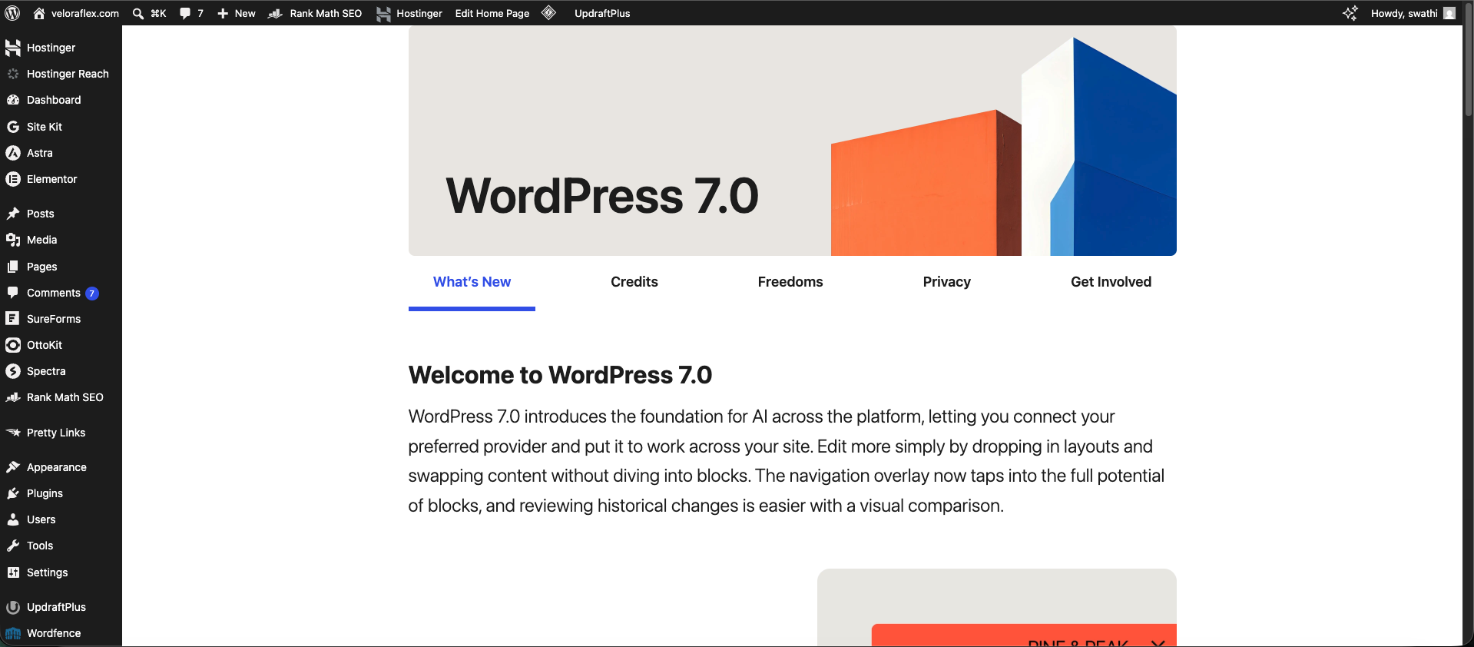Click the Posts pin icon
The height and width of the screenshot is (647, 1474).
[x=13, y=214]
